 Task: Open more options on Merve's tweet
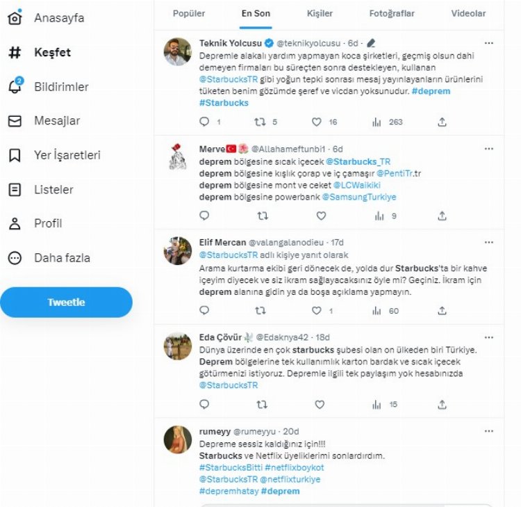489,149
